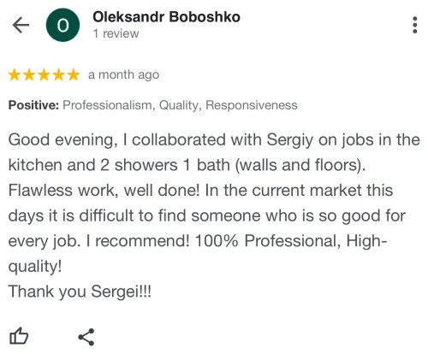Click the fifth yellow rating star
This screenshot has width=428, height=354.
pos(74,75)
